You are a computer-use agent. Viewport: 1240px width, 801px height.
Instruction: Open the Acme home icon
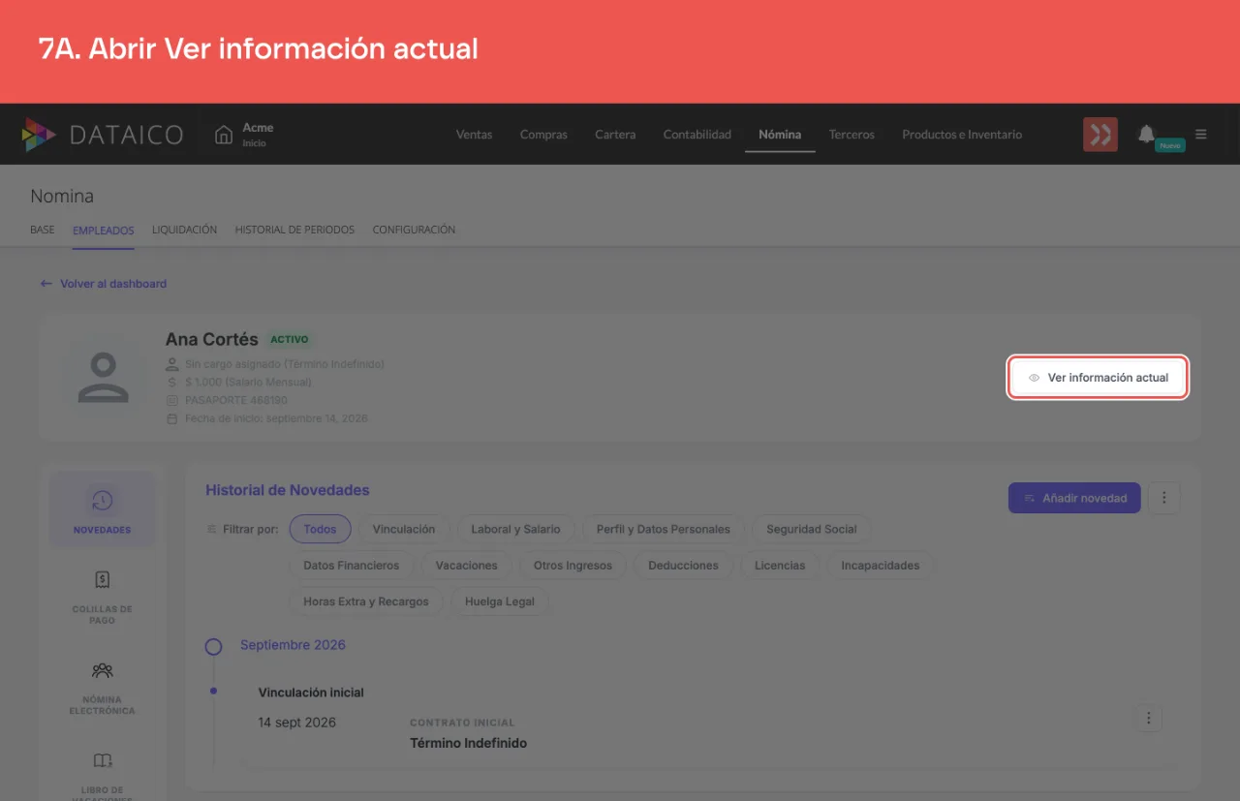224,135
